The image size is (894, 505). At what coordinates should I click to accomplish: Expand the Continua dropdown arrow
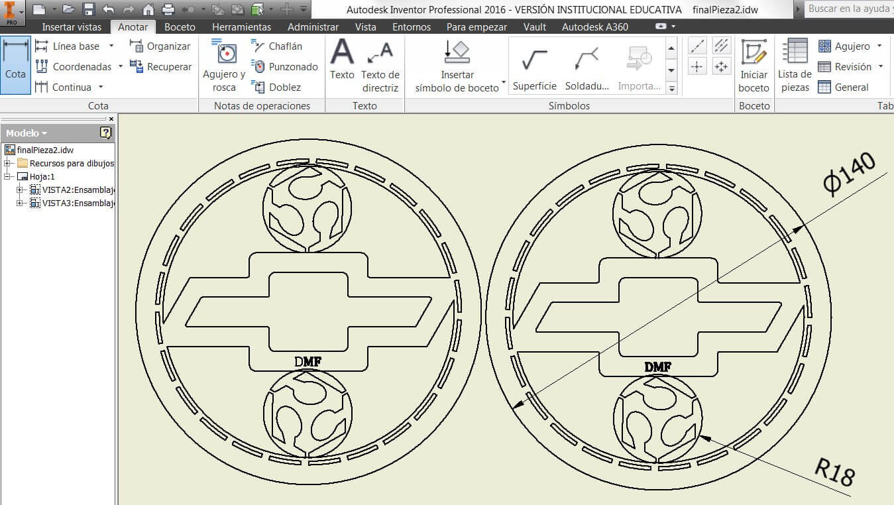point(101,87)
